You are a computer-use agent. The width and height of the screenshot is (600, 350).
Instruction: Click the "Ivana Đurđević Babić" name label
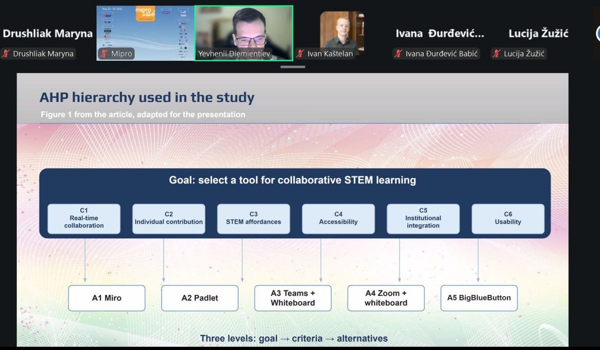point(442,54)
